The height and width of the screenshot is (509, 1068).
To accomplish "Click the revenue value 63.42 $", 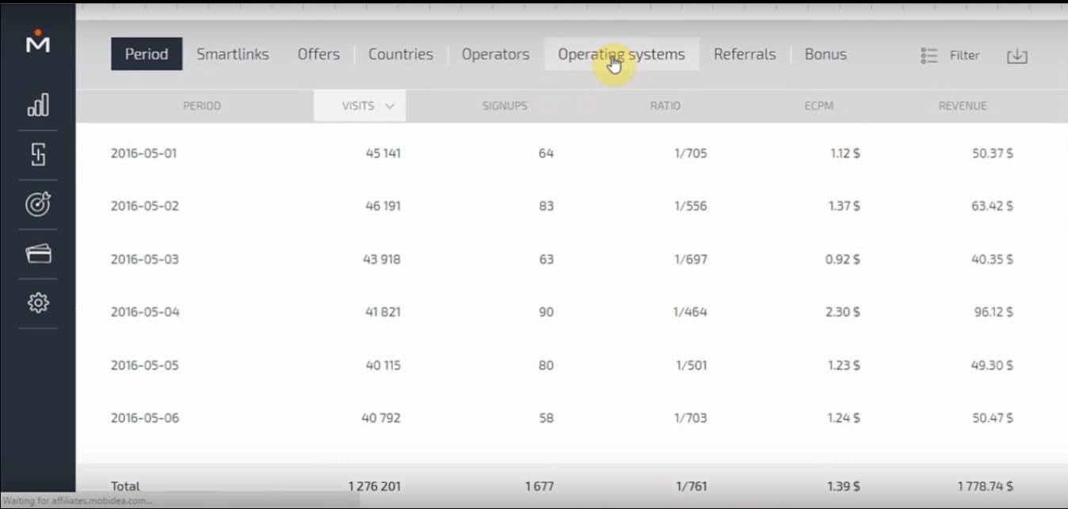I will click(x=993, y=206).
